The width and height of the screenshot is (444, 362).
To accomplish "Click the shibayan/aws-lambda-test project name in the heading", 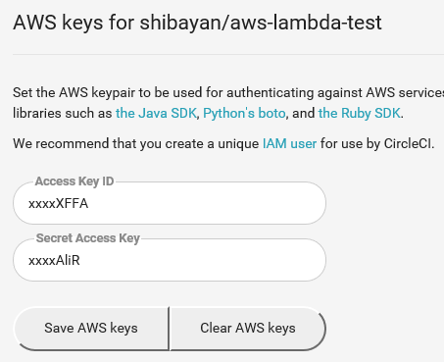I will (261, 23).
